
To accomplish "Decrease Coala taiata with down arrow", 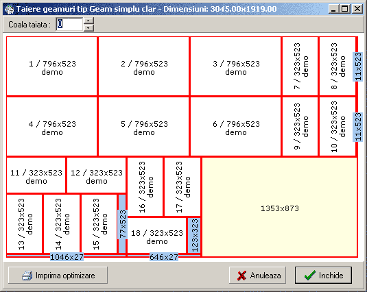I will tap(88, 28).
